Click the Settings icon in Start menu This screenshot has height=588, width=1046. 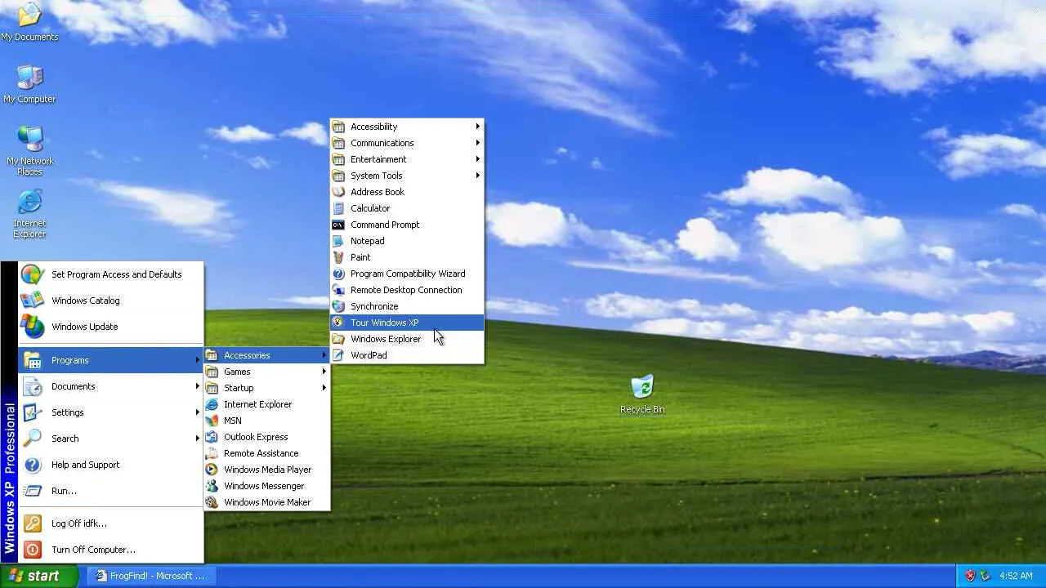33,412
